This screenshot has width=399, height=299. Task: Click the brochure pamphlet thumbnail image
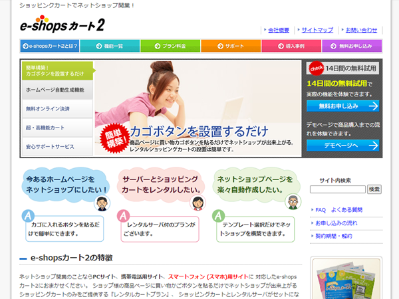[346, 278]
